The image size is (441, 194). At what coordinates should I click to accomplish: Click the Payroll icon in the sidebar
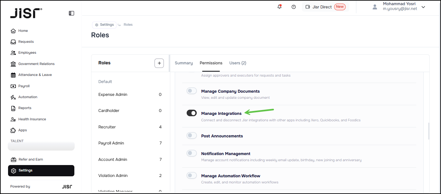(x=13, y=86)
